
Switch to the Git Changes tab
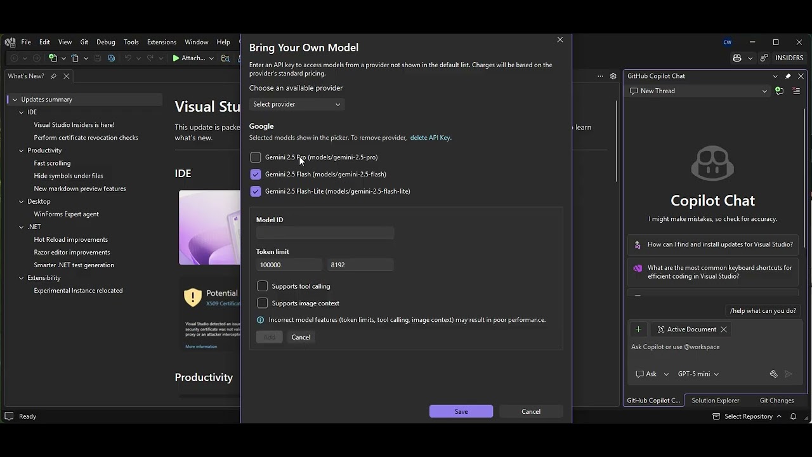[777, 401]
